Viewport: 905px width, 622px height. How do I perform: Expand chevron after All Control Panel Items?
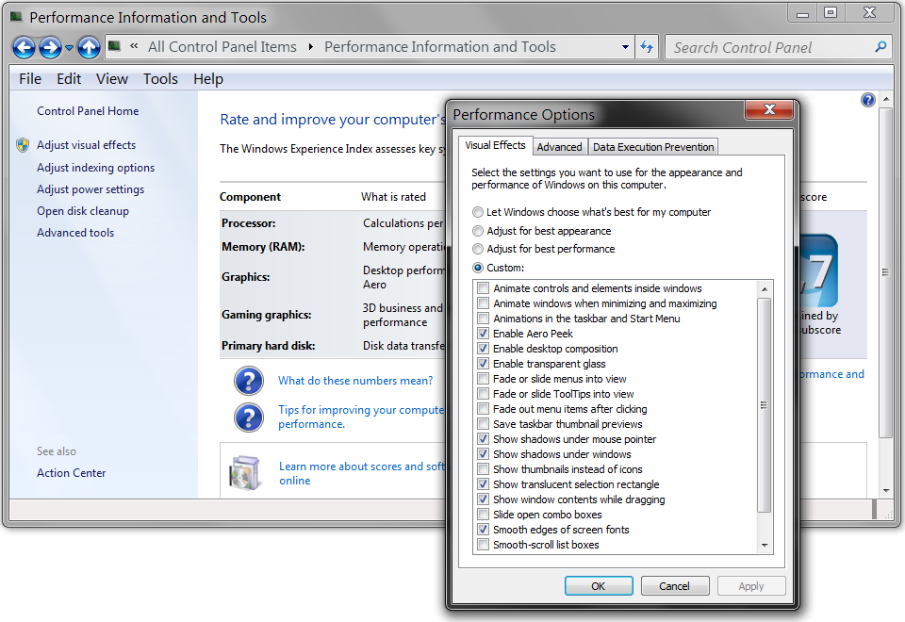tap(310, 47)
